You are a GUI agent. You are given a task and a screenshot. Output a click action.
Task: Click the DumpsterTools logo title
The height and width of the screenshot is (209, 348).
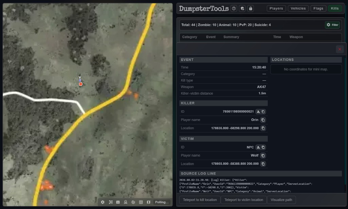click(x=204, y=9)
